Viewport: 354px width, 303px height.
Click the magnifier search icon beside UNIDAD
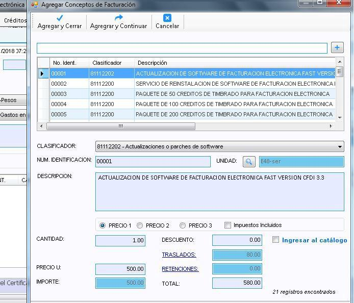[249, 161]
